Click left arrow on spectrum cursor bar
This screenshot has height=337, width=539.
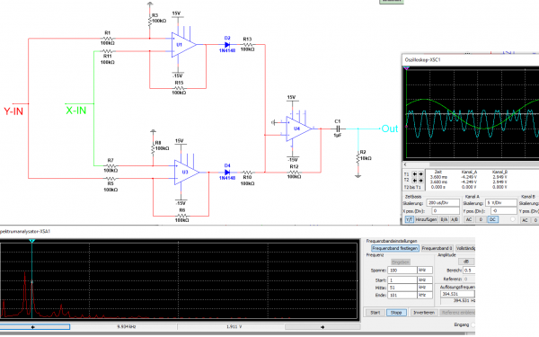click(32, 327)
